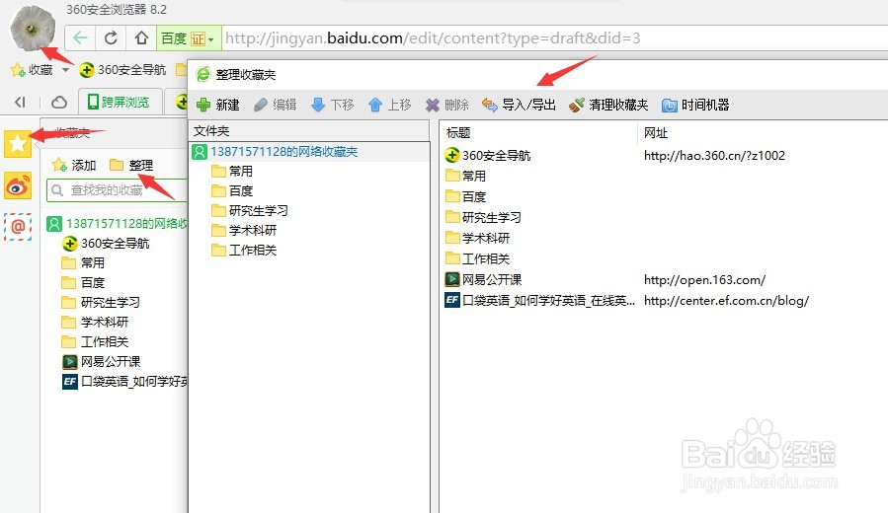Open the favorites star sidebar icon
Viewport: 888px width, 513px height.
click(18, 143)
